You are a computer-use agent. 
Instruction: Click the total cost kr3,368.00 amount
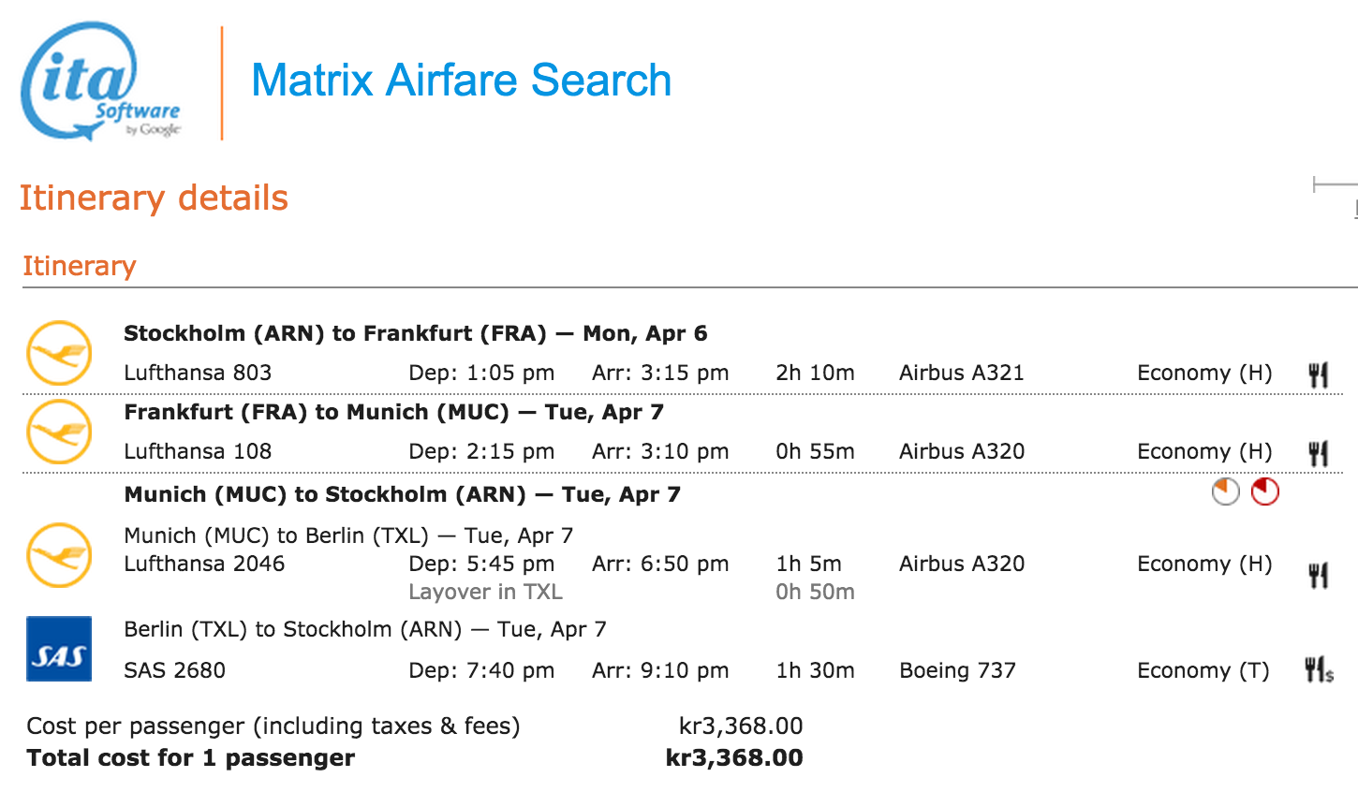click(733, 757)
